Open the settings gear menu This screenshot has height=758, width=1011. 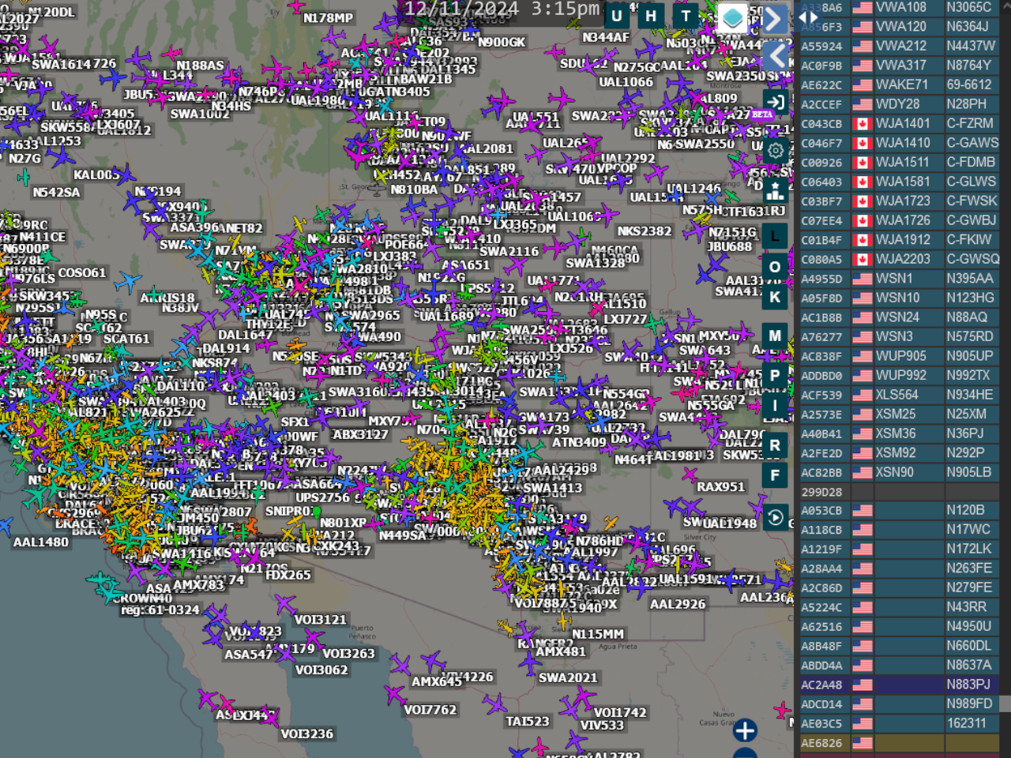coord(775,150)
